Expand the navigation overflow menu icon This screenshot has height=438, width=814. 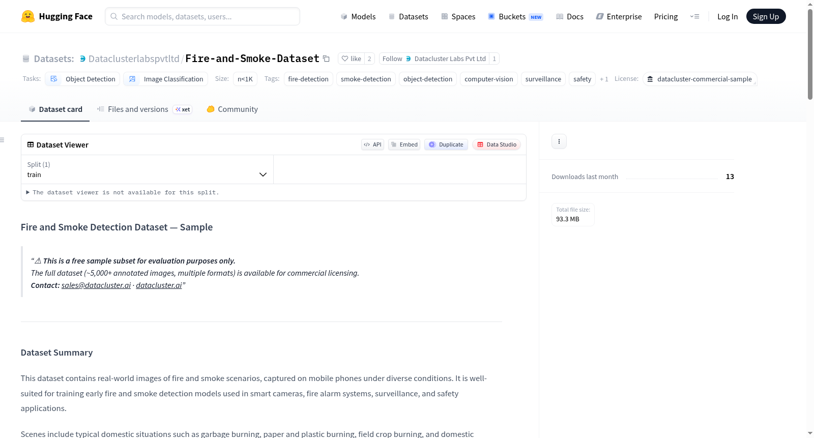click(694, 16)
